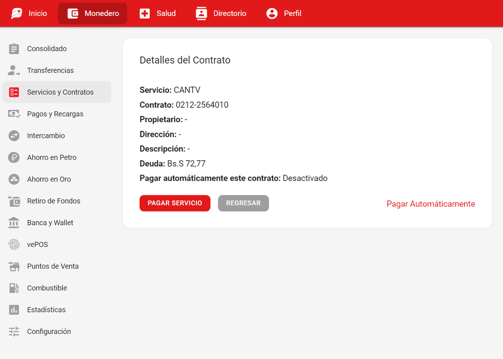Click the PAGAR SERVICIO button
This screenshot has height=359, width=503.
tap(175, 203)
